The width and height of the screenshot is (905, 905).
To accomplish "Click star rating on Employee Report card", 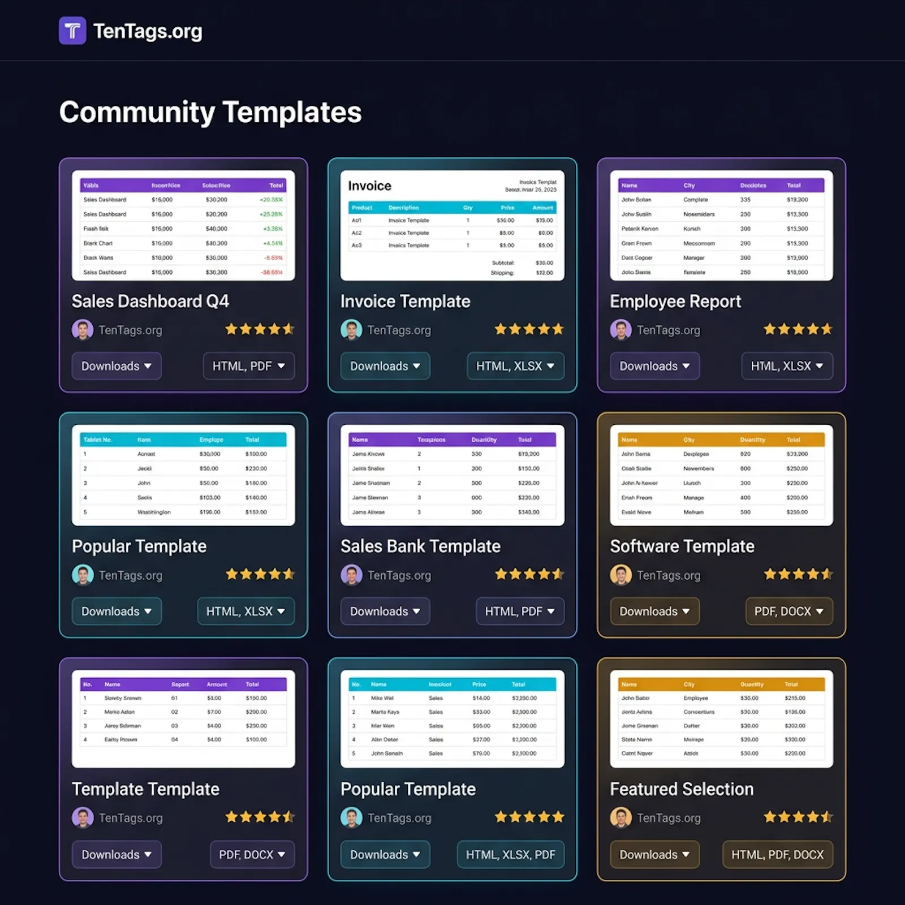I will coord(798,329).
